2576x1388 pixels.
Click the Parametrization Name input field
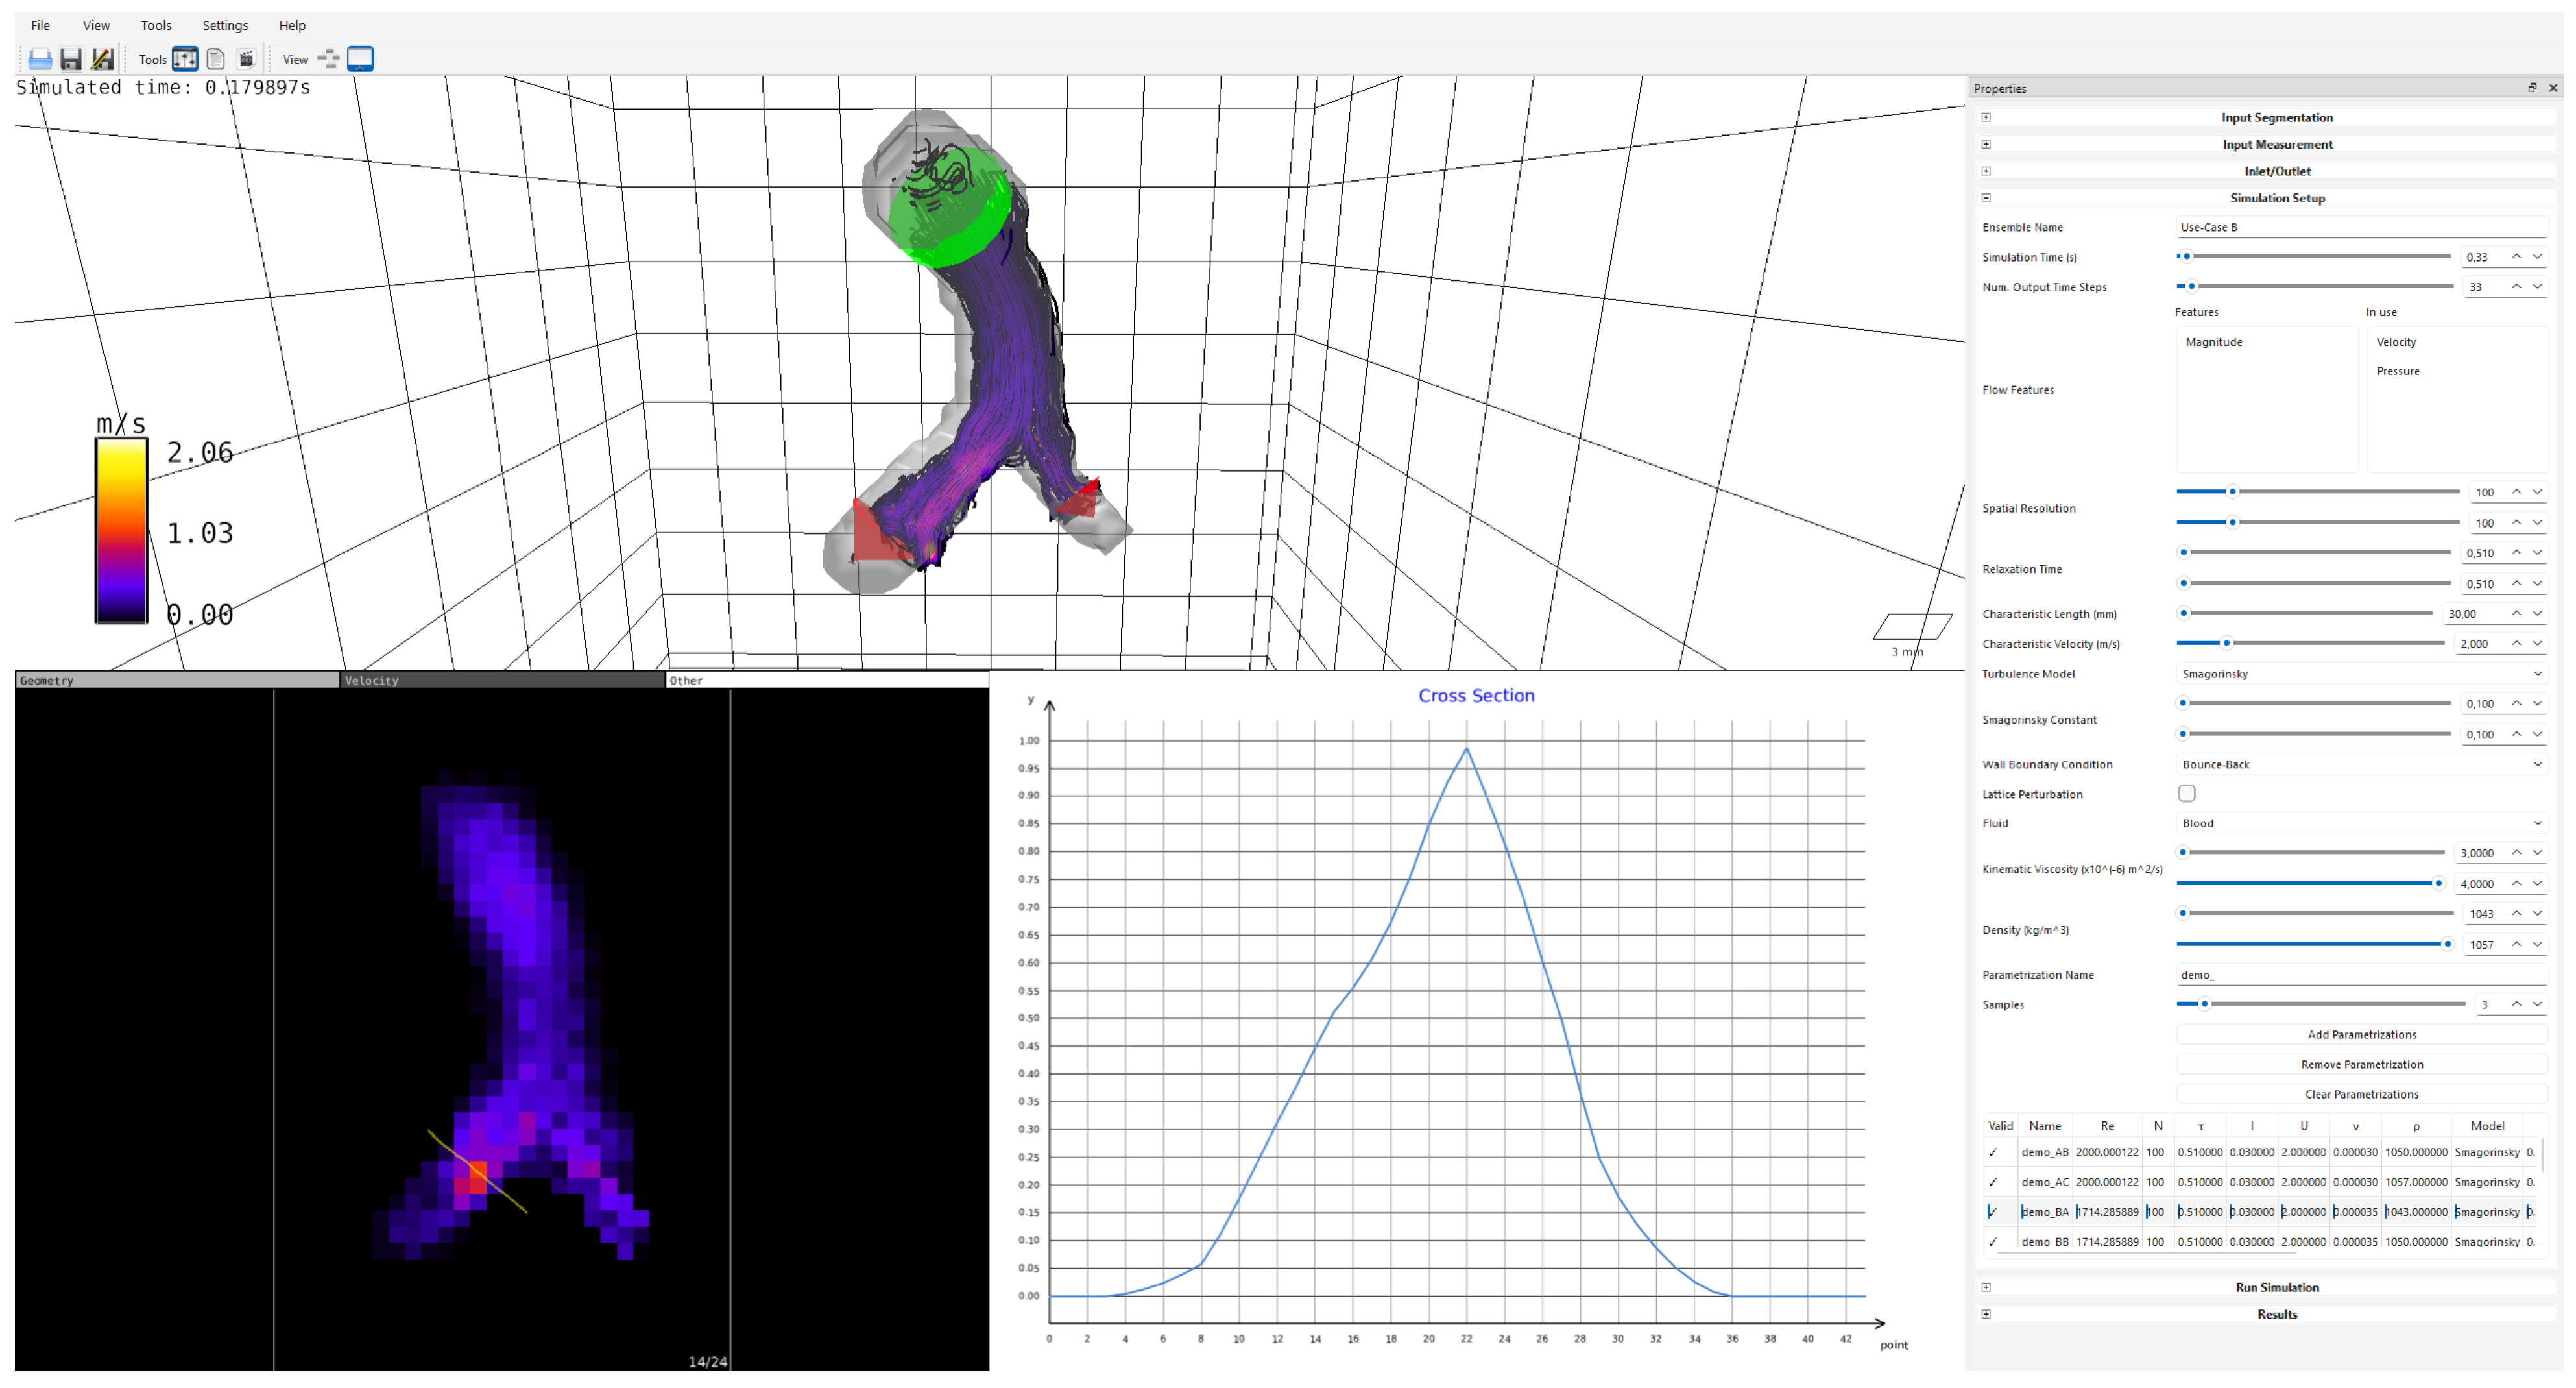[x=2361, y=975]
